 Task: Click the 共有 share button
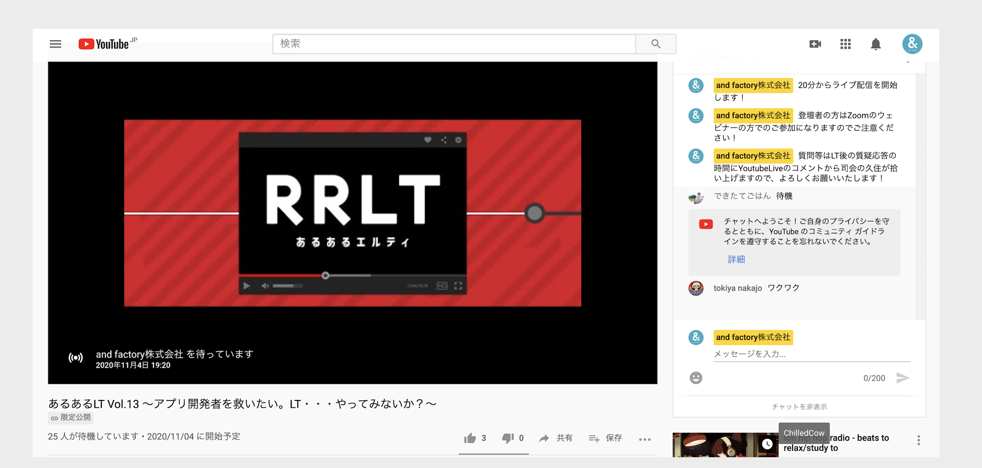coord(556,438)
